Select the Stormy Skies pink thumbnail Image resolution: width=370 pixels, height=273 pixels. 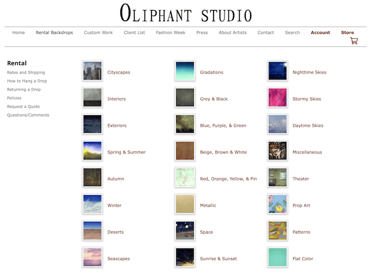click(278, 98)
